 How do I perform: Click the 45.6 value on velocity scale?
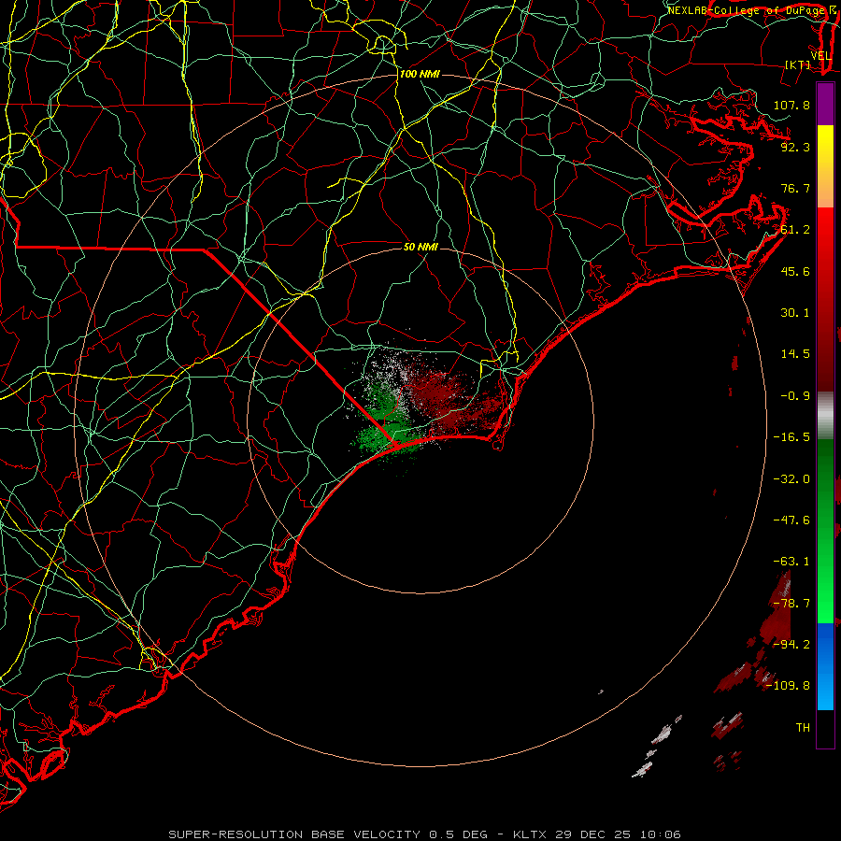click(x=795, y=271)
